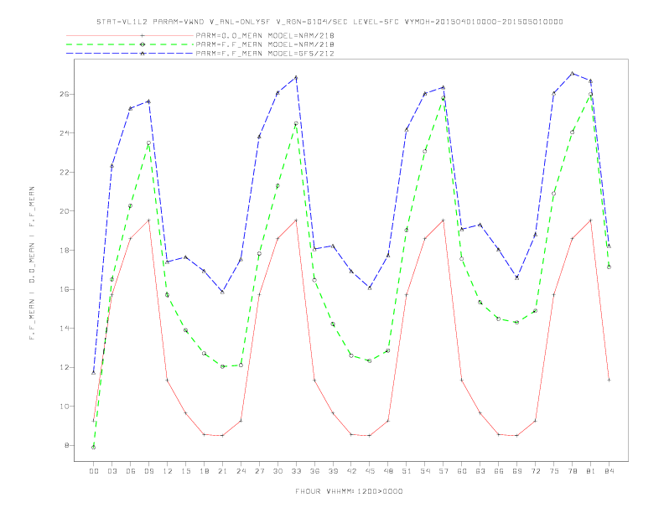The height and width of the screenshot is (513, 664).
Task: Click the chart title starting STAT=VL1L2
Action: click(329, 22)
